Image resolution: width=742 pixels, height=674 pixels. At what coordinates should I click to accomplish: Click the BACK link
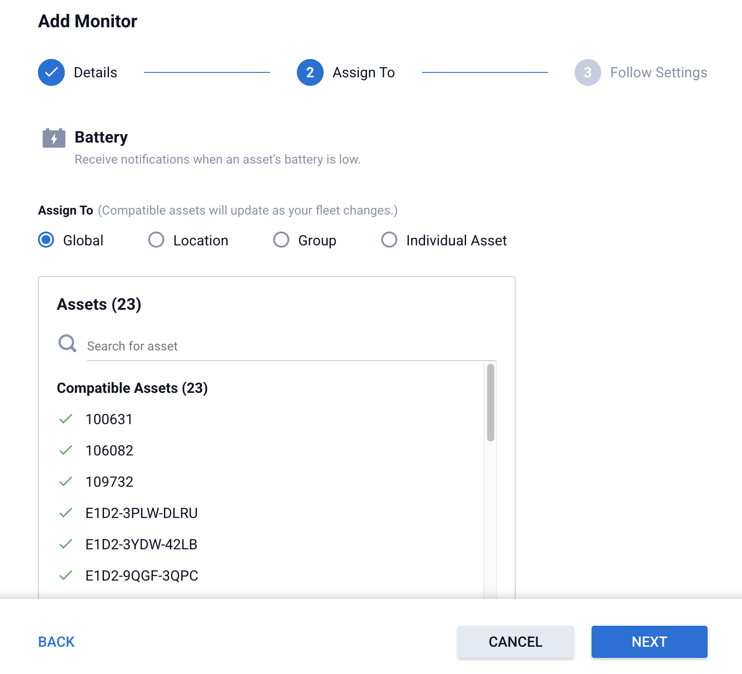coord(56,642)
